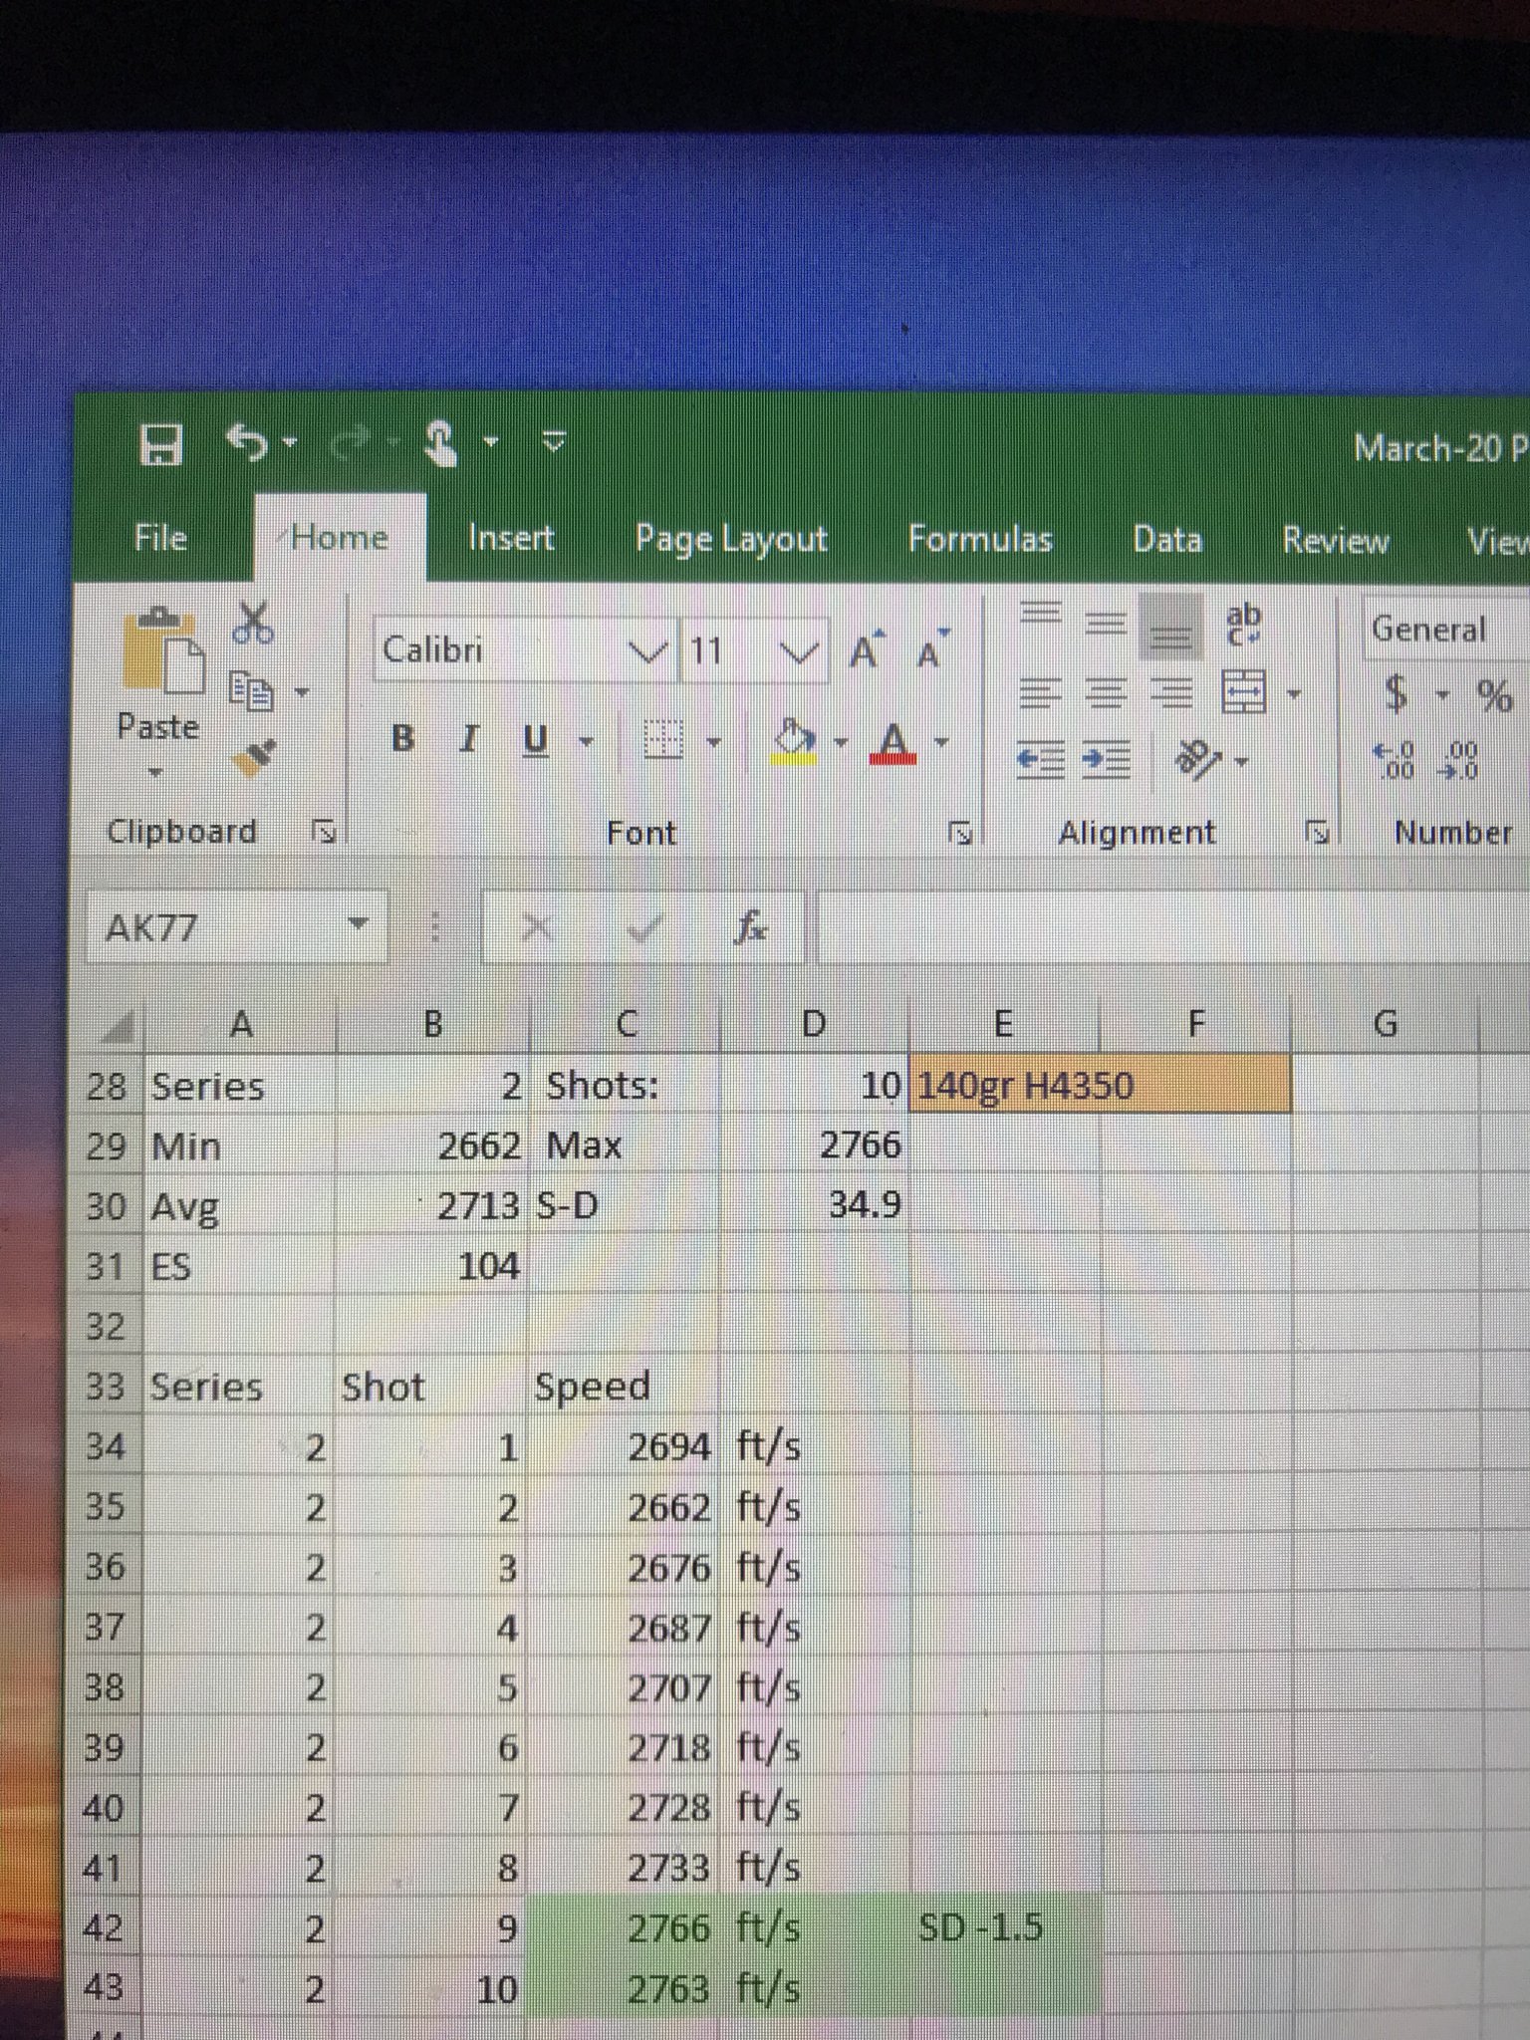Open the General number format box

click(1445, 630)
